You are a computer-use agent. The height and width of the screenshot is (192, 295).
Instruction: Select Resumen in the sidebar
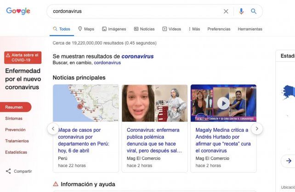pos(16,107)
